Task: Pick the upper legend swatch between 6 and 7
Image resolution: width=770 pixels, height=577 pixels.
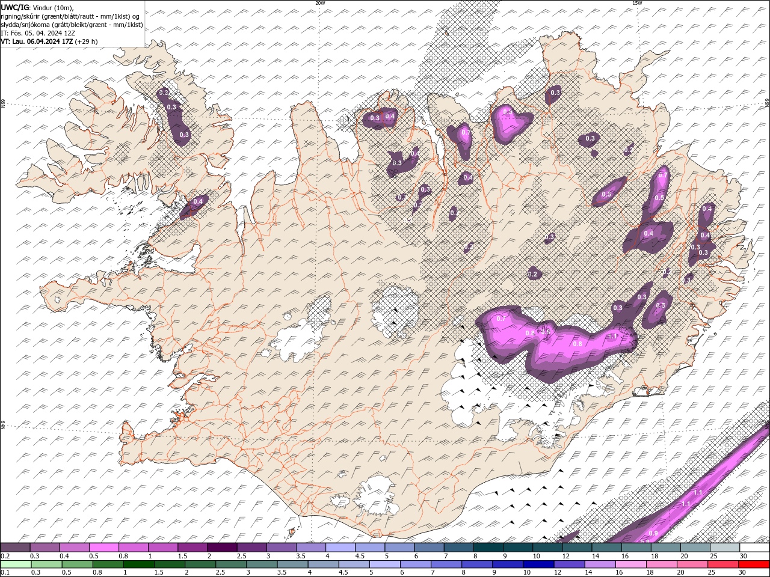Action: [x=428, y=548]
